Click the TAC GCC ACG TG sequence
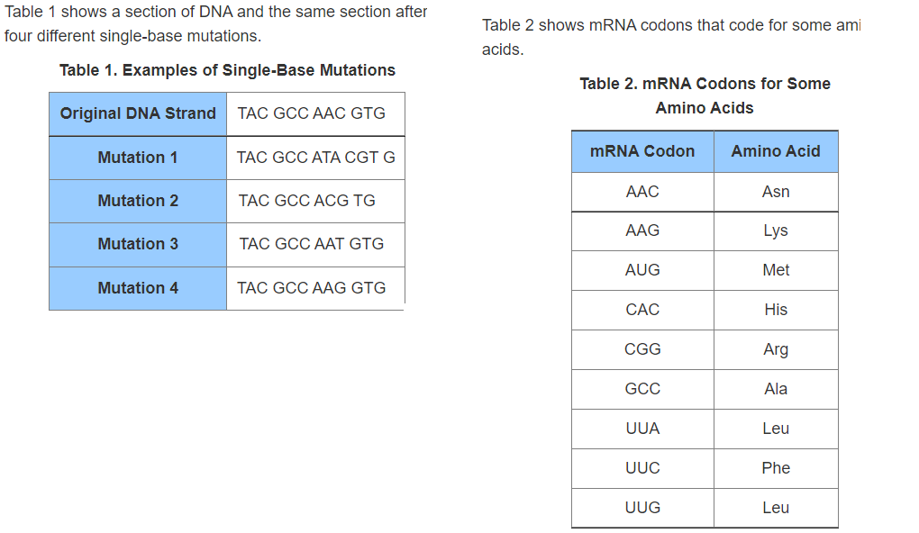 307,201
